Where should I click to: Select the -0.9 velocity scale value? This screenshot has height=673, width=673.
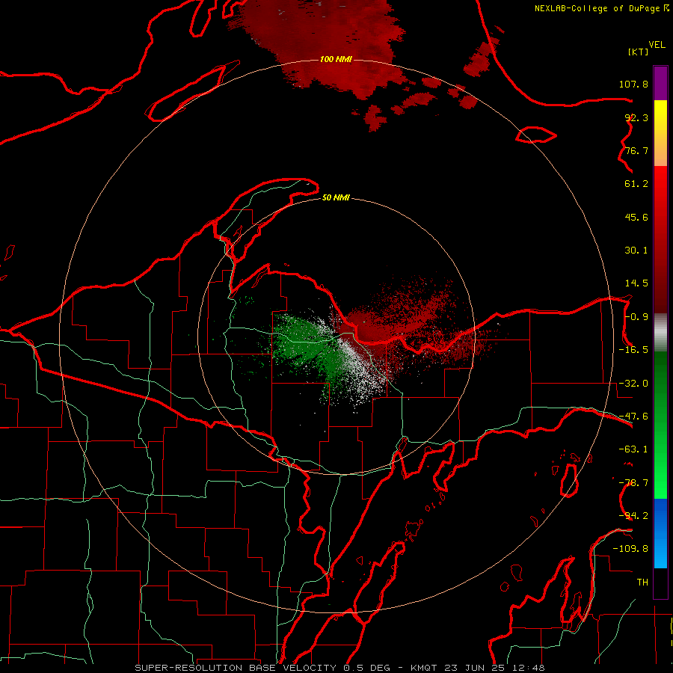636,317
